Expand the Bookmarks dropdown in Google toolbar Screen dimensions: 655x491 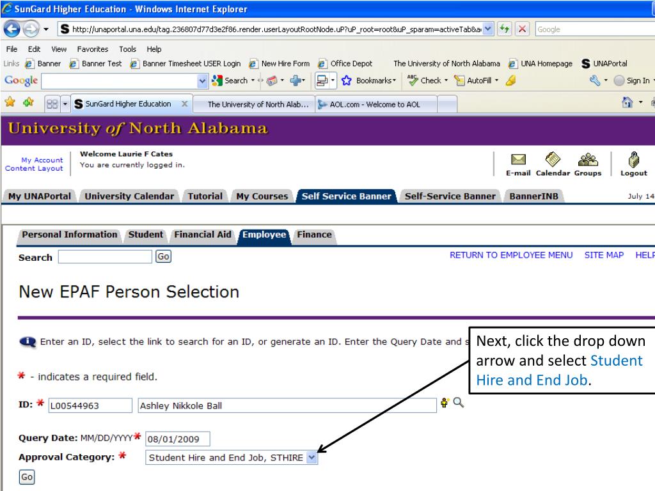click(394, 80)
